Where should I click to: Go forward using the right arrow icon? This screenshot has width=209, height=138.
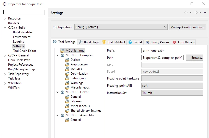(196, 13)
